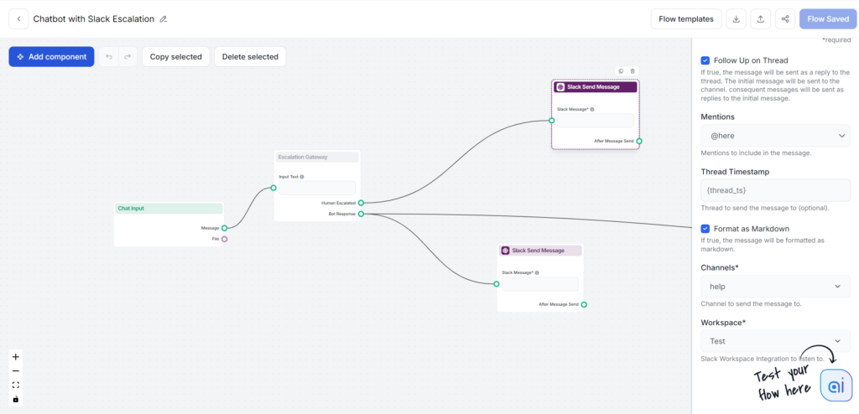Delete selected node using trash icon
Viewport: 859px width, 414px height.
(x=633, y=71)
